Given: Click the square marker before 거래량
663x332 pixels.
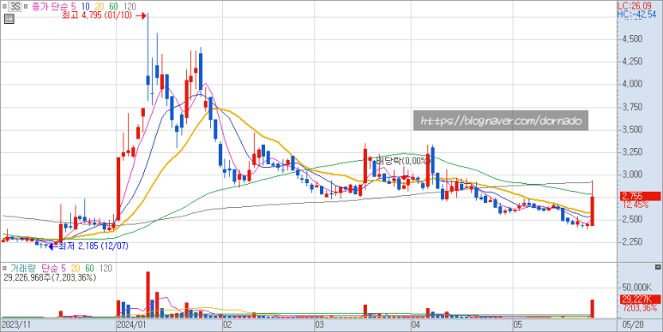Looking at the screenshot, I should (5, 269).
